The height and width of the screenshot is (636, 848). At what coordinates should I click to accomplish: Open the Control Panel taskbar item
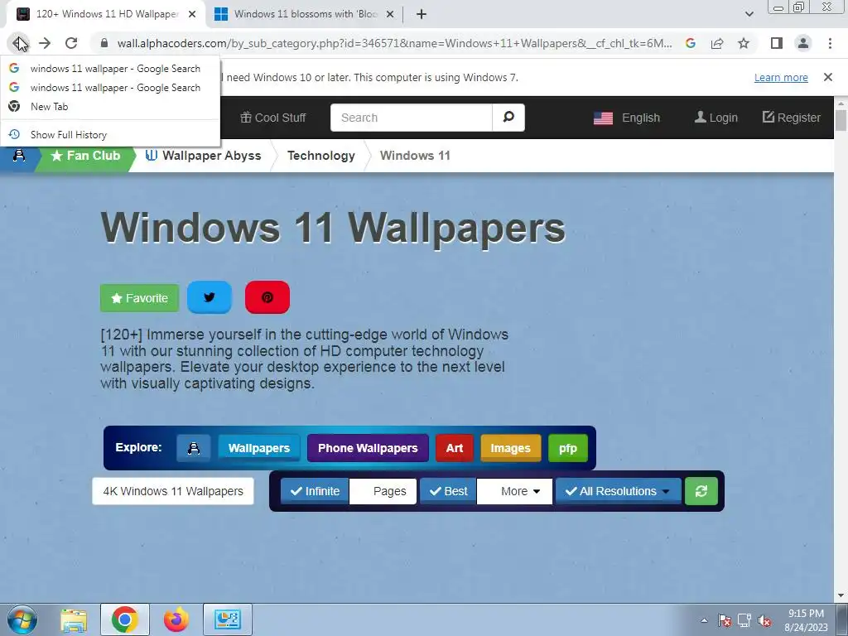click(x=228, y=619)
